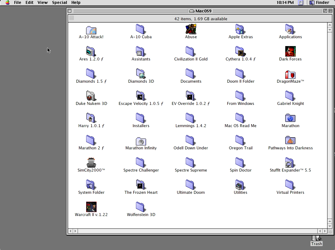Image resolution: width=335 pixels, height=250 pixels.
Task: Click the Warcraft II v.1.22 icon
Action: [91, 207]
